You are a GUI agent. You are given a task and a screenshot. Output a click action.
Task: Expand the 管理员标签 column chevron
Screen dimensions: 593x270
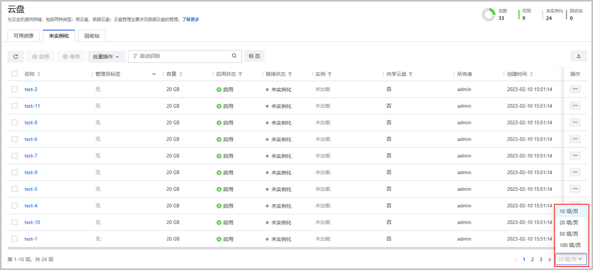point(154,74)
